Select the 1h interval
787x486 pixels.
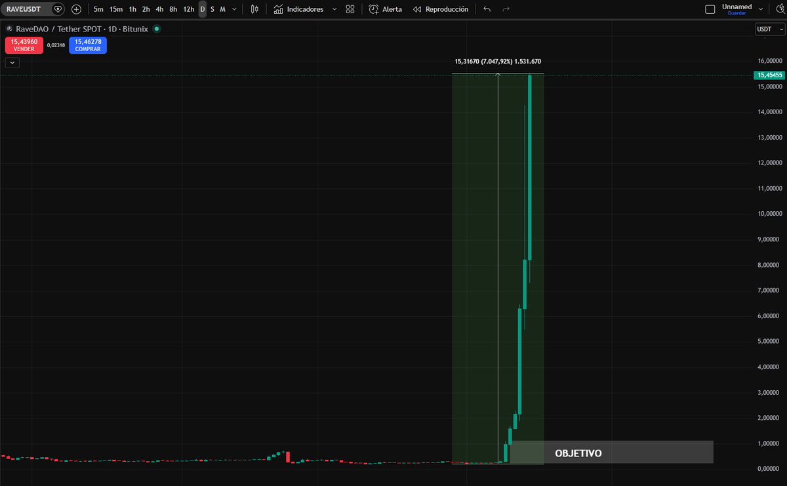coord(132,9)
